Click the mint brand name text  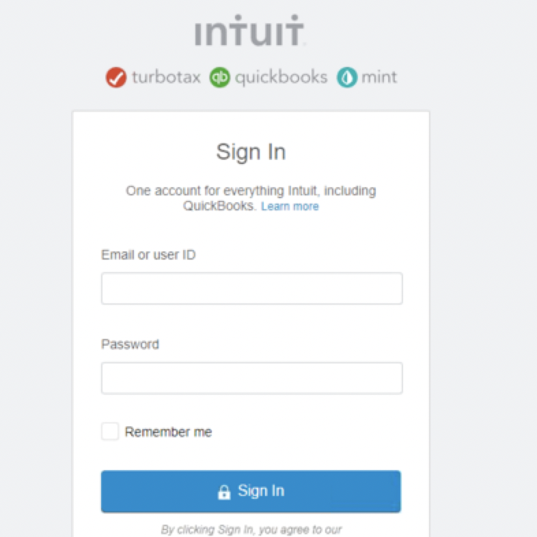[x=378, y=77]
